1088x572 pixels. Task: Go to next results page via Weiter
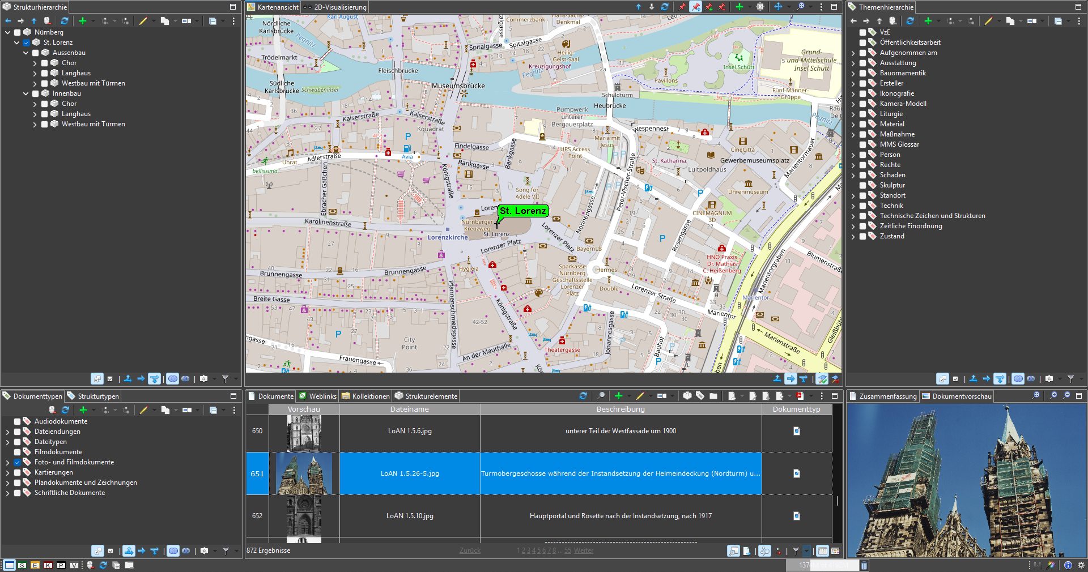pyautogui.click(x=583, y=550)
